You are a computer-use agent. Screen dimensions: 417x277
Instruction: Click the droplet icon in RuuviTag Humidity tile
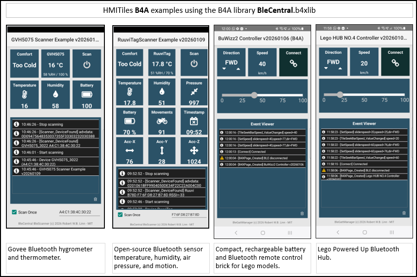click(162, 92)
